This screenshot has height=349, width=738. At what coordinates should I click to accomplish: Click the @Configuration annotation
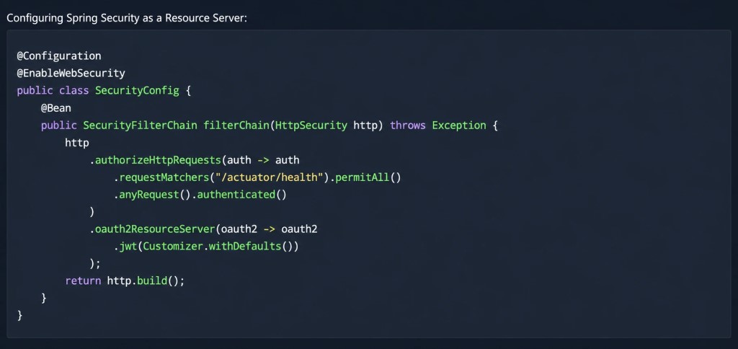pyautogui.click(x=59, y=56)
